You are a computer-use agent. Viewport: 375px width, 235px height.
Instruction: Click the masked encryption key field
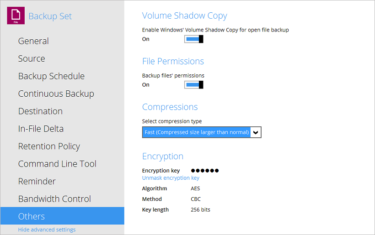tap(204, 171)
